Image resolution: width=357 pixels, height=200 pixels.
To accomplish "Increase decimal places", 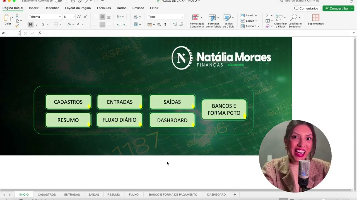I will [175, 24].
